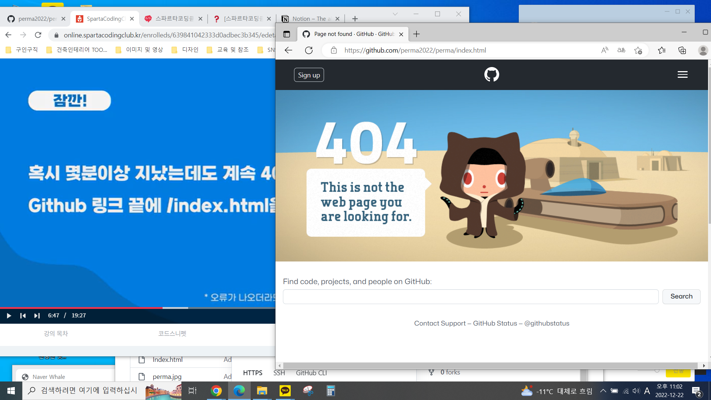Screen dimensions: 711x400
Task: Go back in the Chrome window
Action: (9, 35)
